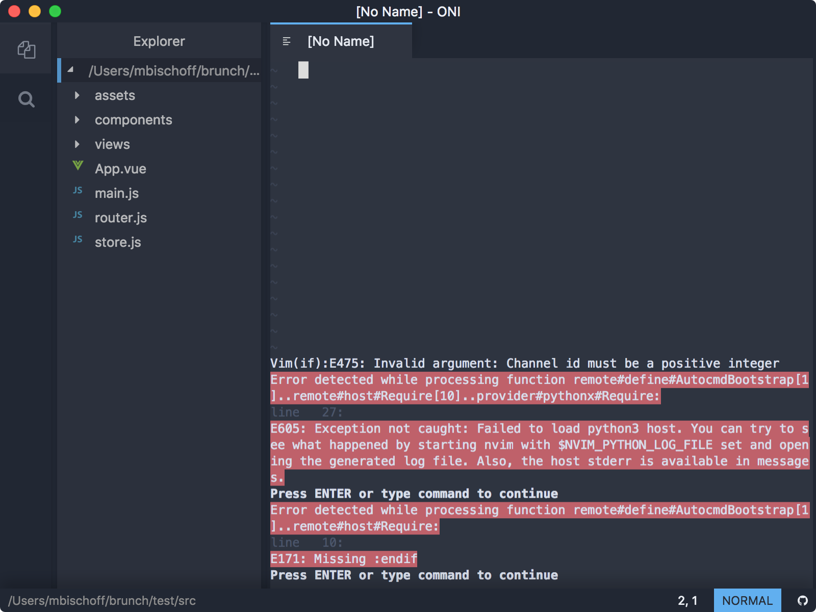Viewport: 816px width, 612px height.
Task: Click the E475 Invalid argument message line
Action: 525,363
